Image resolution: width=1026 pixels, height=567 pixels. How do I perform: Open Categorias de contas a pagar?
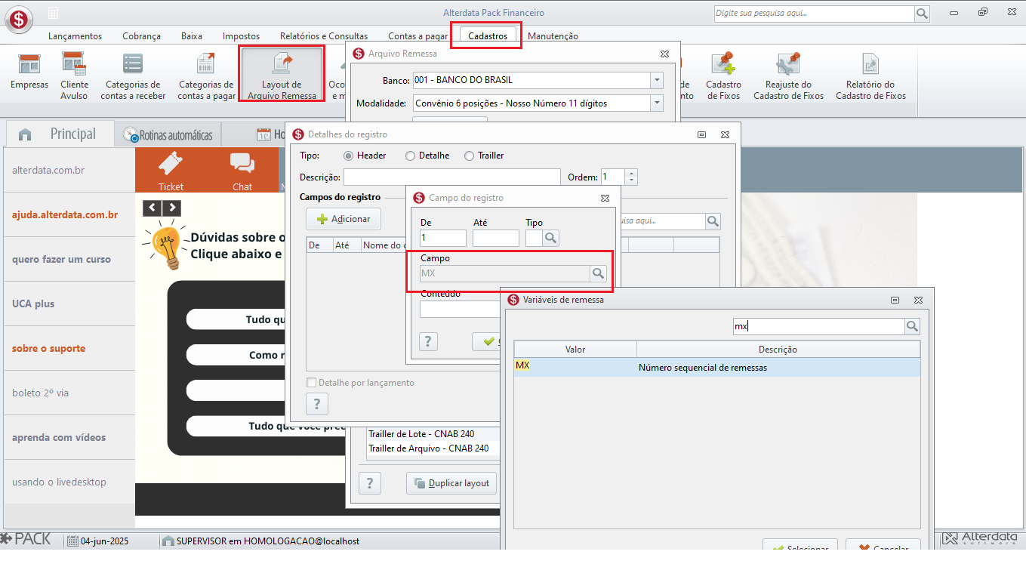tap(206, 75)
